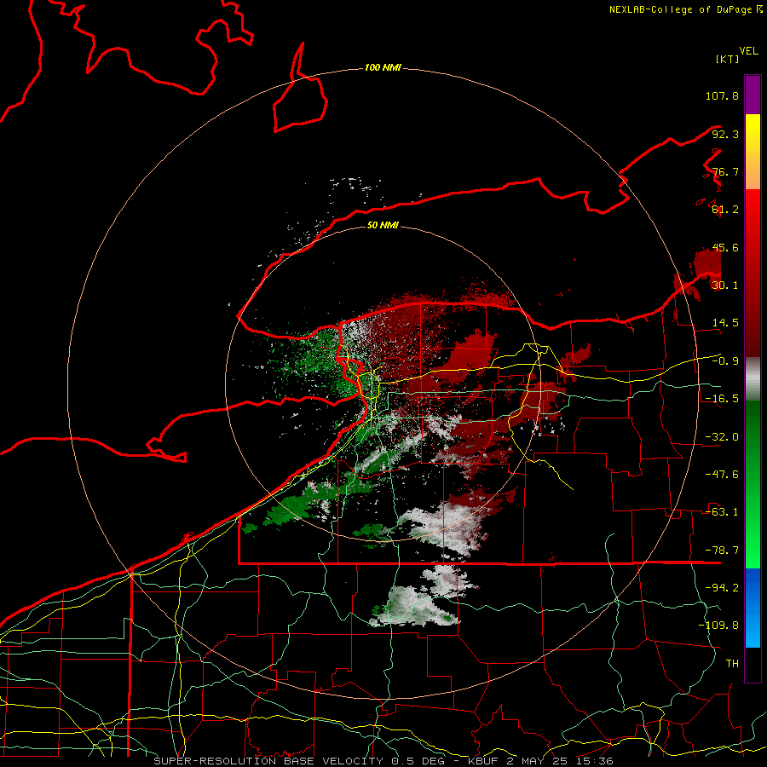Click the 50 NMI range ring label
The width and height of the screenshot is (767, 767).
383,225
